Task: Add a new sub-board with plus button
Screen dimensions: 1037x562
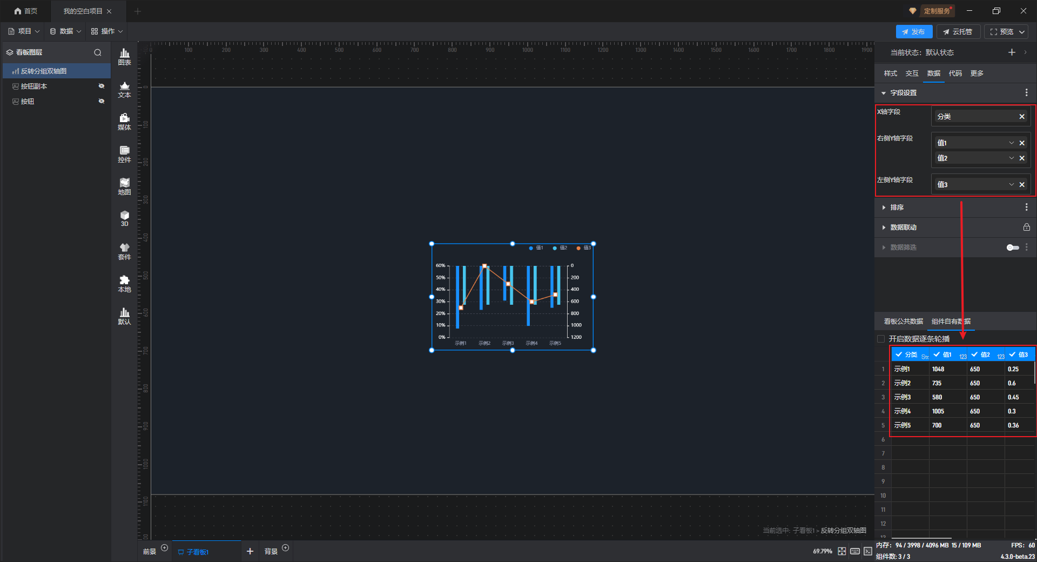Action: 250,551
